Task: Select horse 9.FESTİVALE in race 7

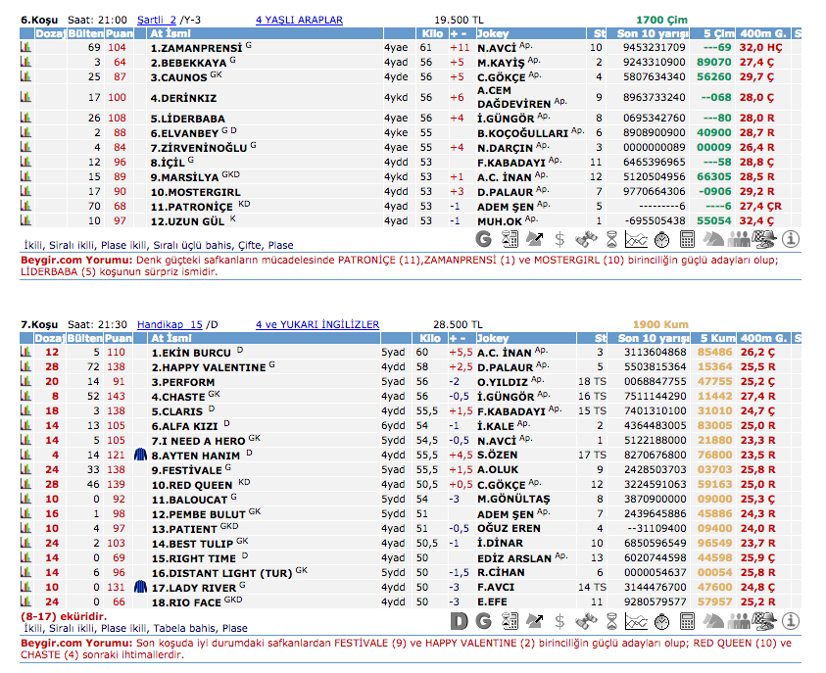Action: click(x=186, y=470)
